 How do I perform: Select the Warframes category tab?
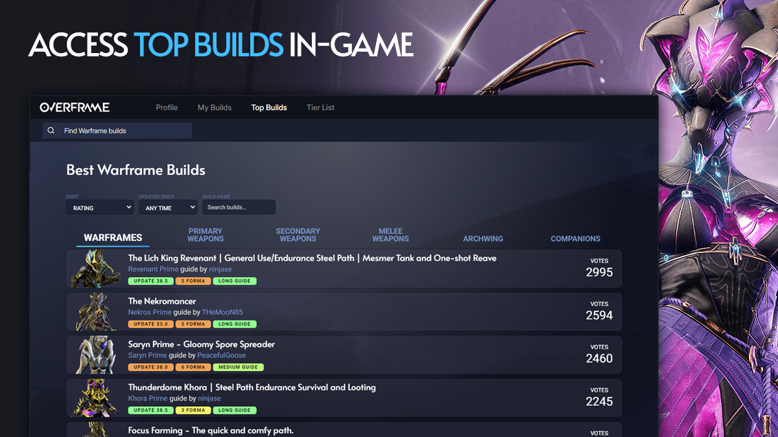(x=113, y=238)
